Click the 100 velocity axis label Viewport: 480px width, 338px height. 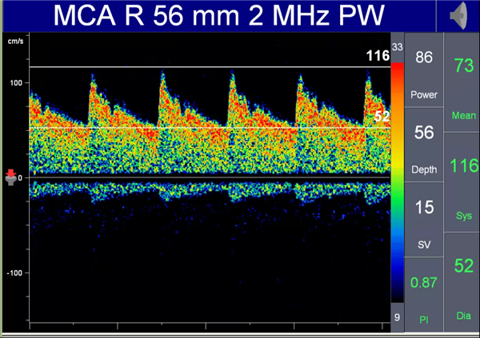click(16, 83)
